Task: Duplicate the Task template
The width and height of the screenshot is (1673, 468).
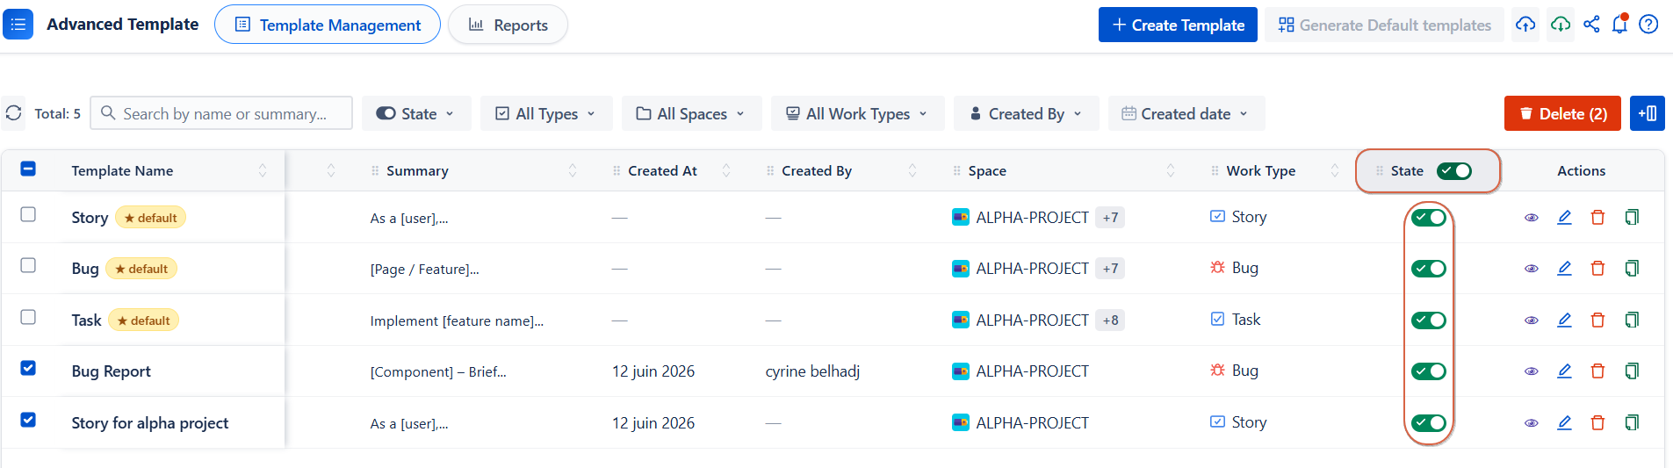Action: (1632, 320)
